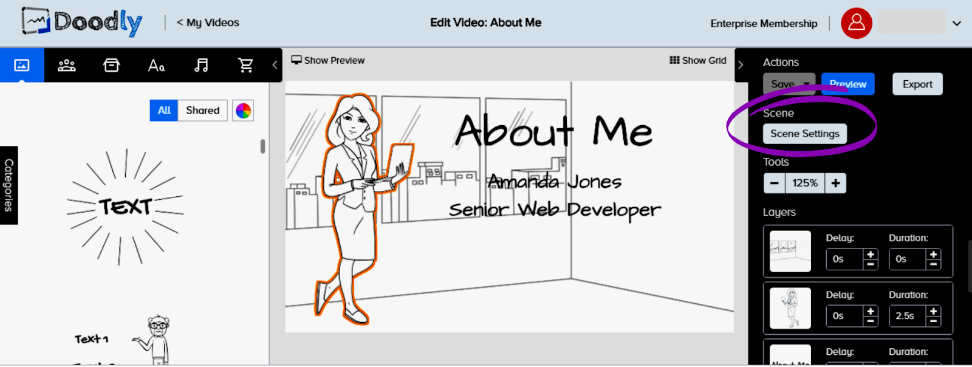Open the Text fonts tab icon

156,66
